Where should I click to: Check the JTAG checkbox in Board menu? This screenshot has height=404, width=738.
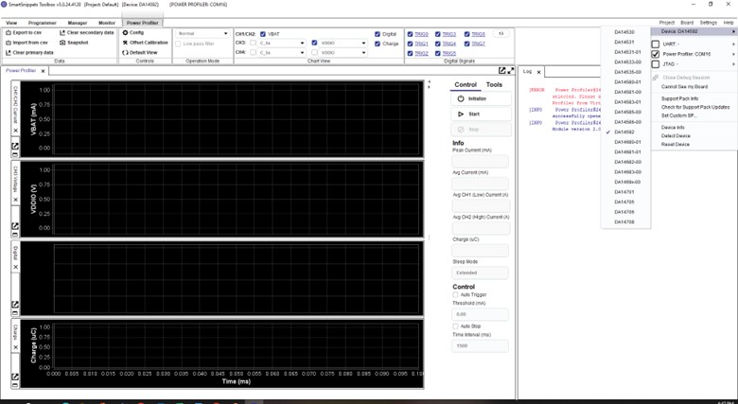(655, 63)
